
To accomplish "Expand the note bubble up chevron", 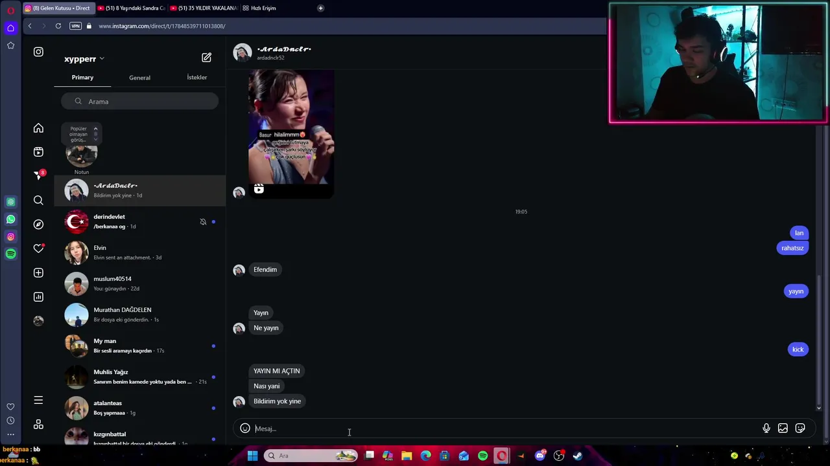I will [95, 129].
